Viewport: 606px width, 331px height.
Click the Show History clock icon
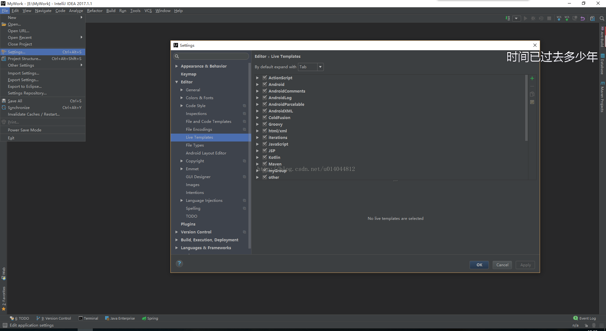(x=575, y=18)
